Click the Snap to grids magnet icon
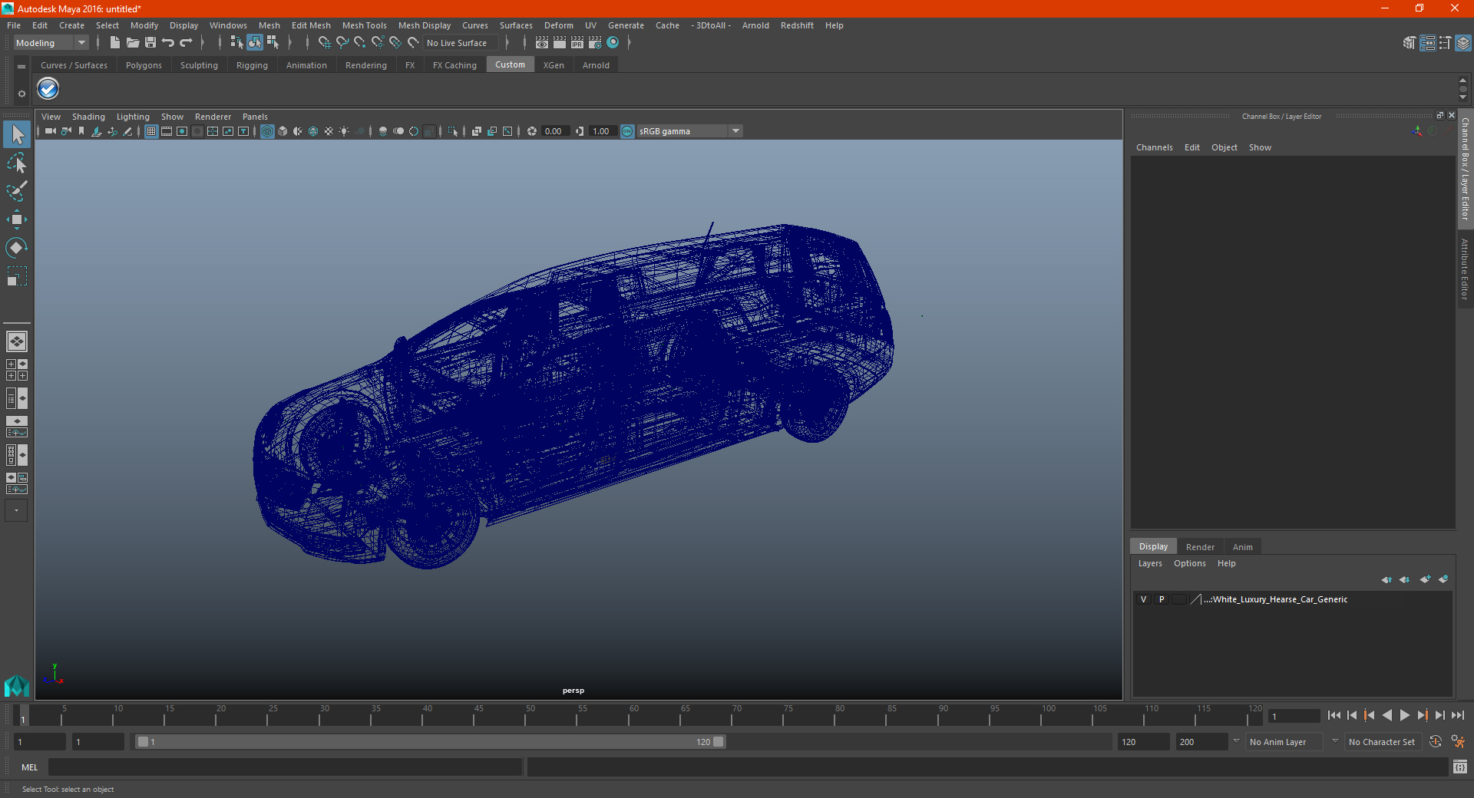This screenshot has height=798, width=1474. click(324, 43)
